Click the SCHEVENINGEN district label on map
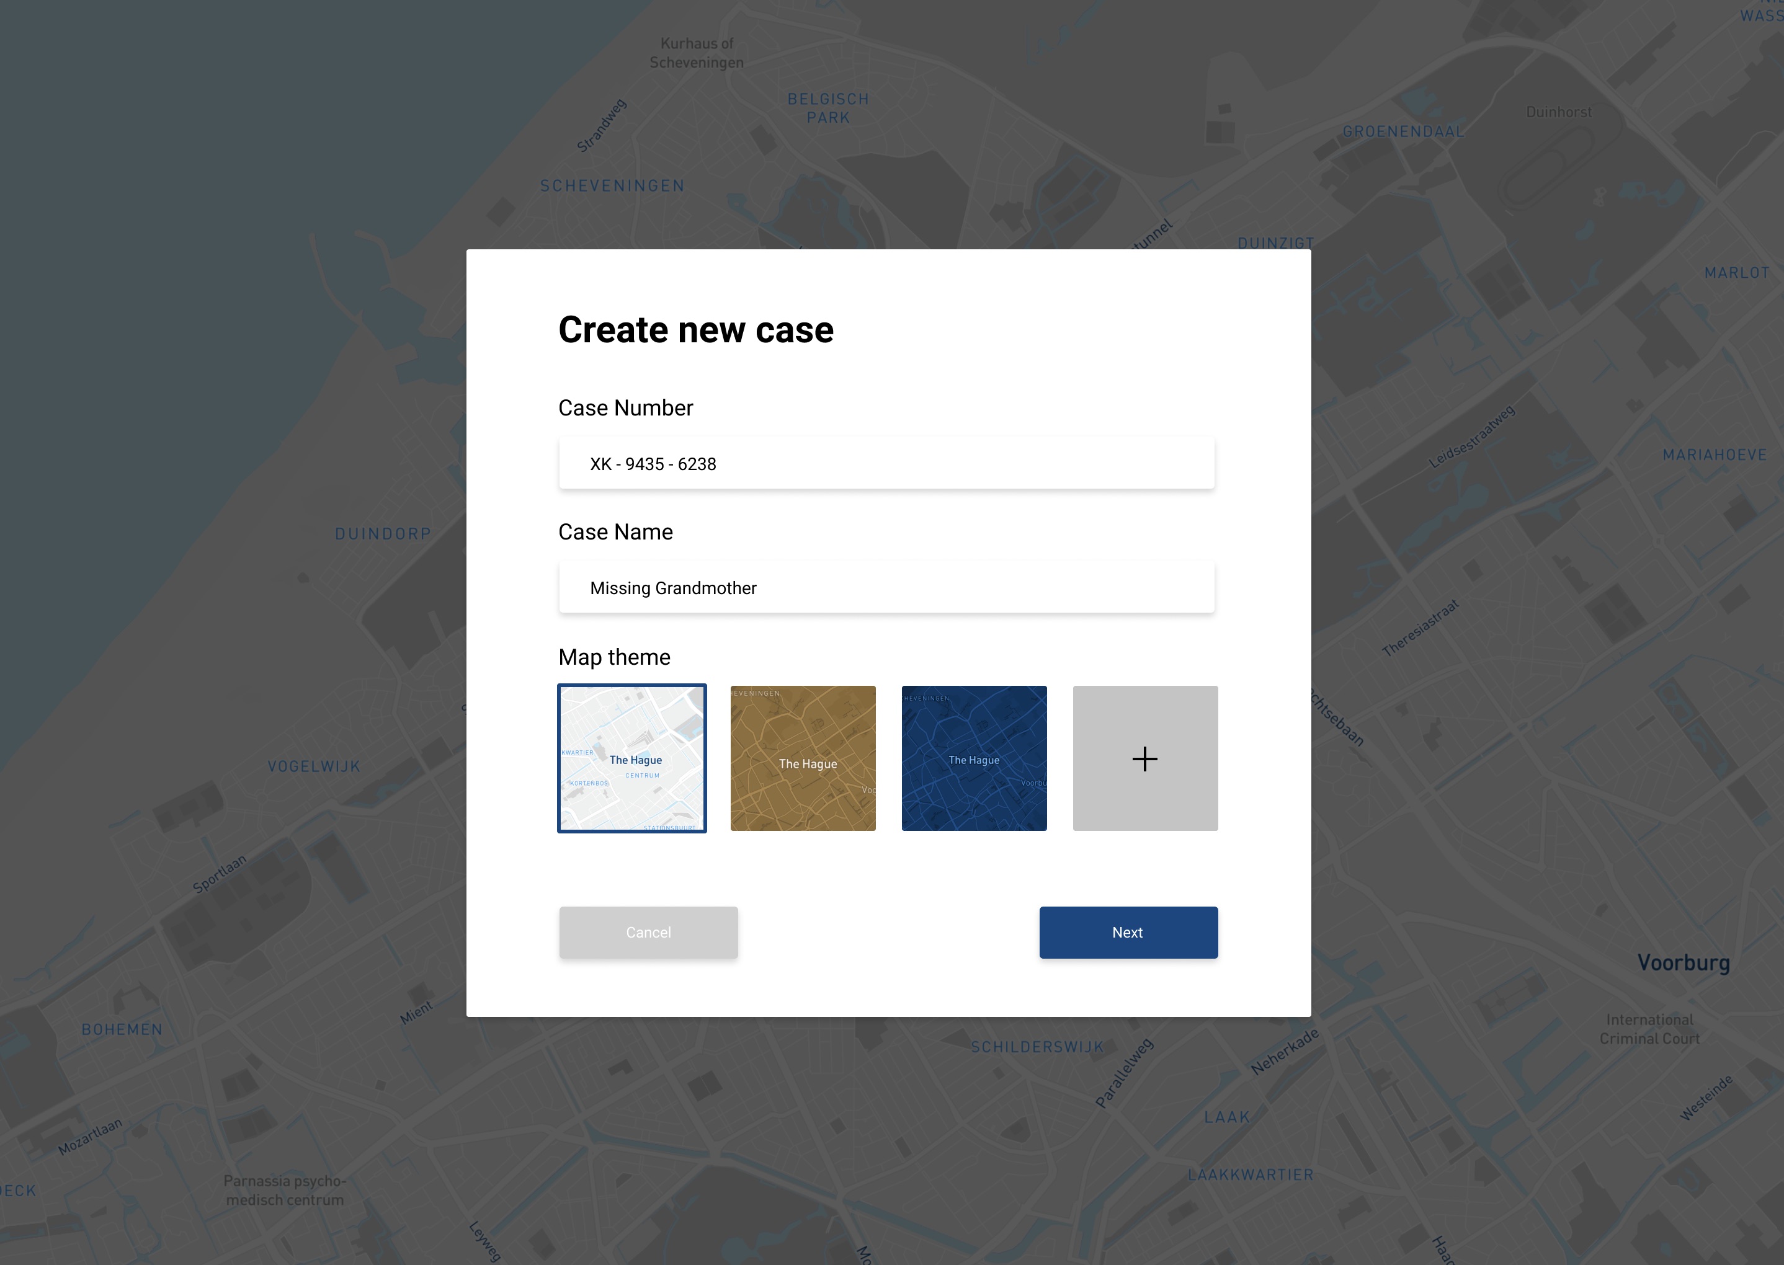Image resolution: width=1784 pixels, height=1265 pixels. 612,185
